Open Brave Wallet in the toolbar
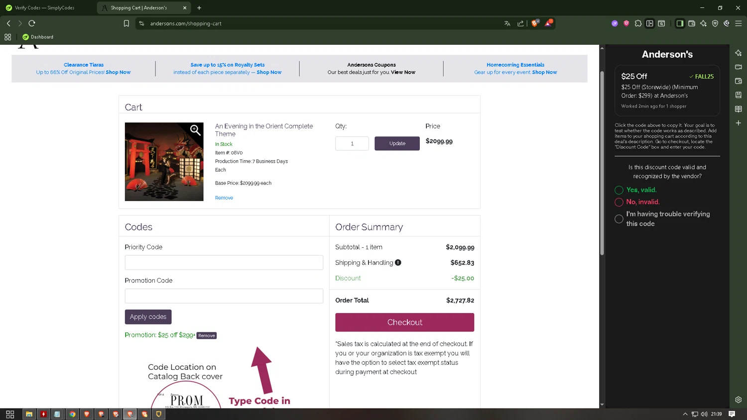Image resolution: width=747 pixels, height=420 pixels. tap(692, 23)
